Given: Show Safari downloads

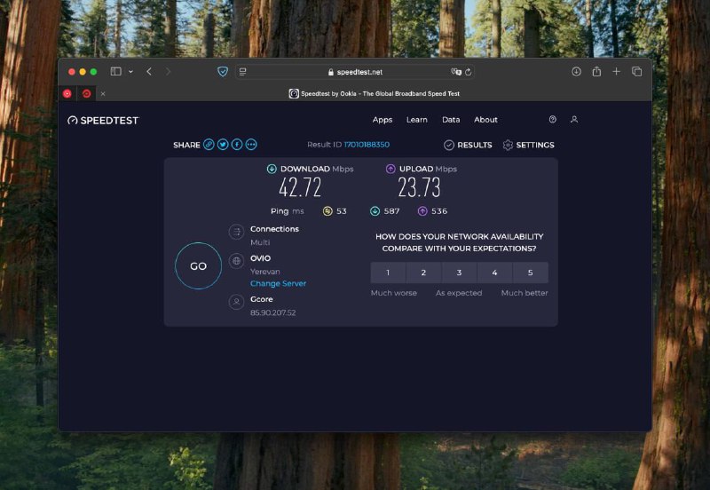Looking at the screenshot, I should 576,72.
